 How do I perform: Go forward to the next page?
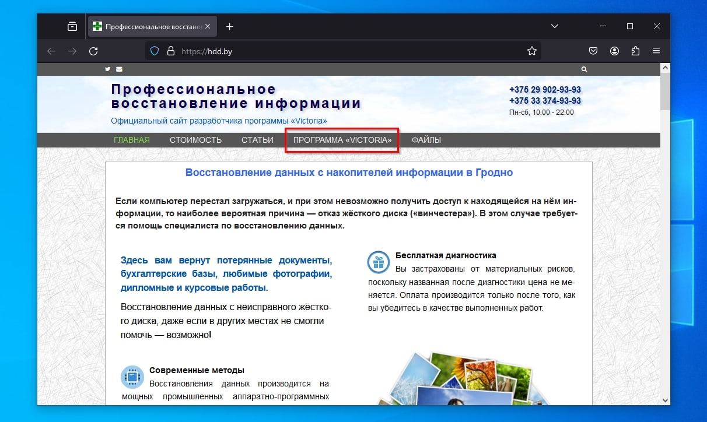click(72, 51)
